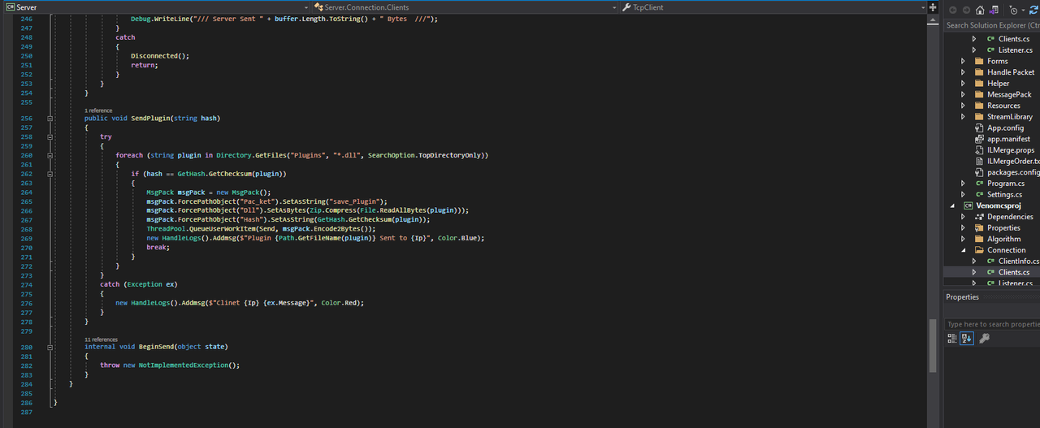The width and height of the screenshot is (1040, 428).
Task: Click the Algorithm folder icon
Action: click(978, 239)
